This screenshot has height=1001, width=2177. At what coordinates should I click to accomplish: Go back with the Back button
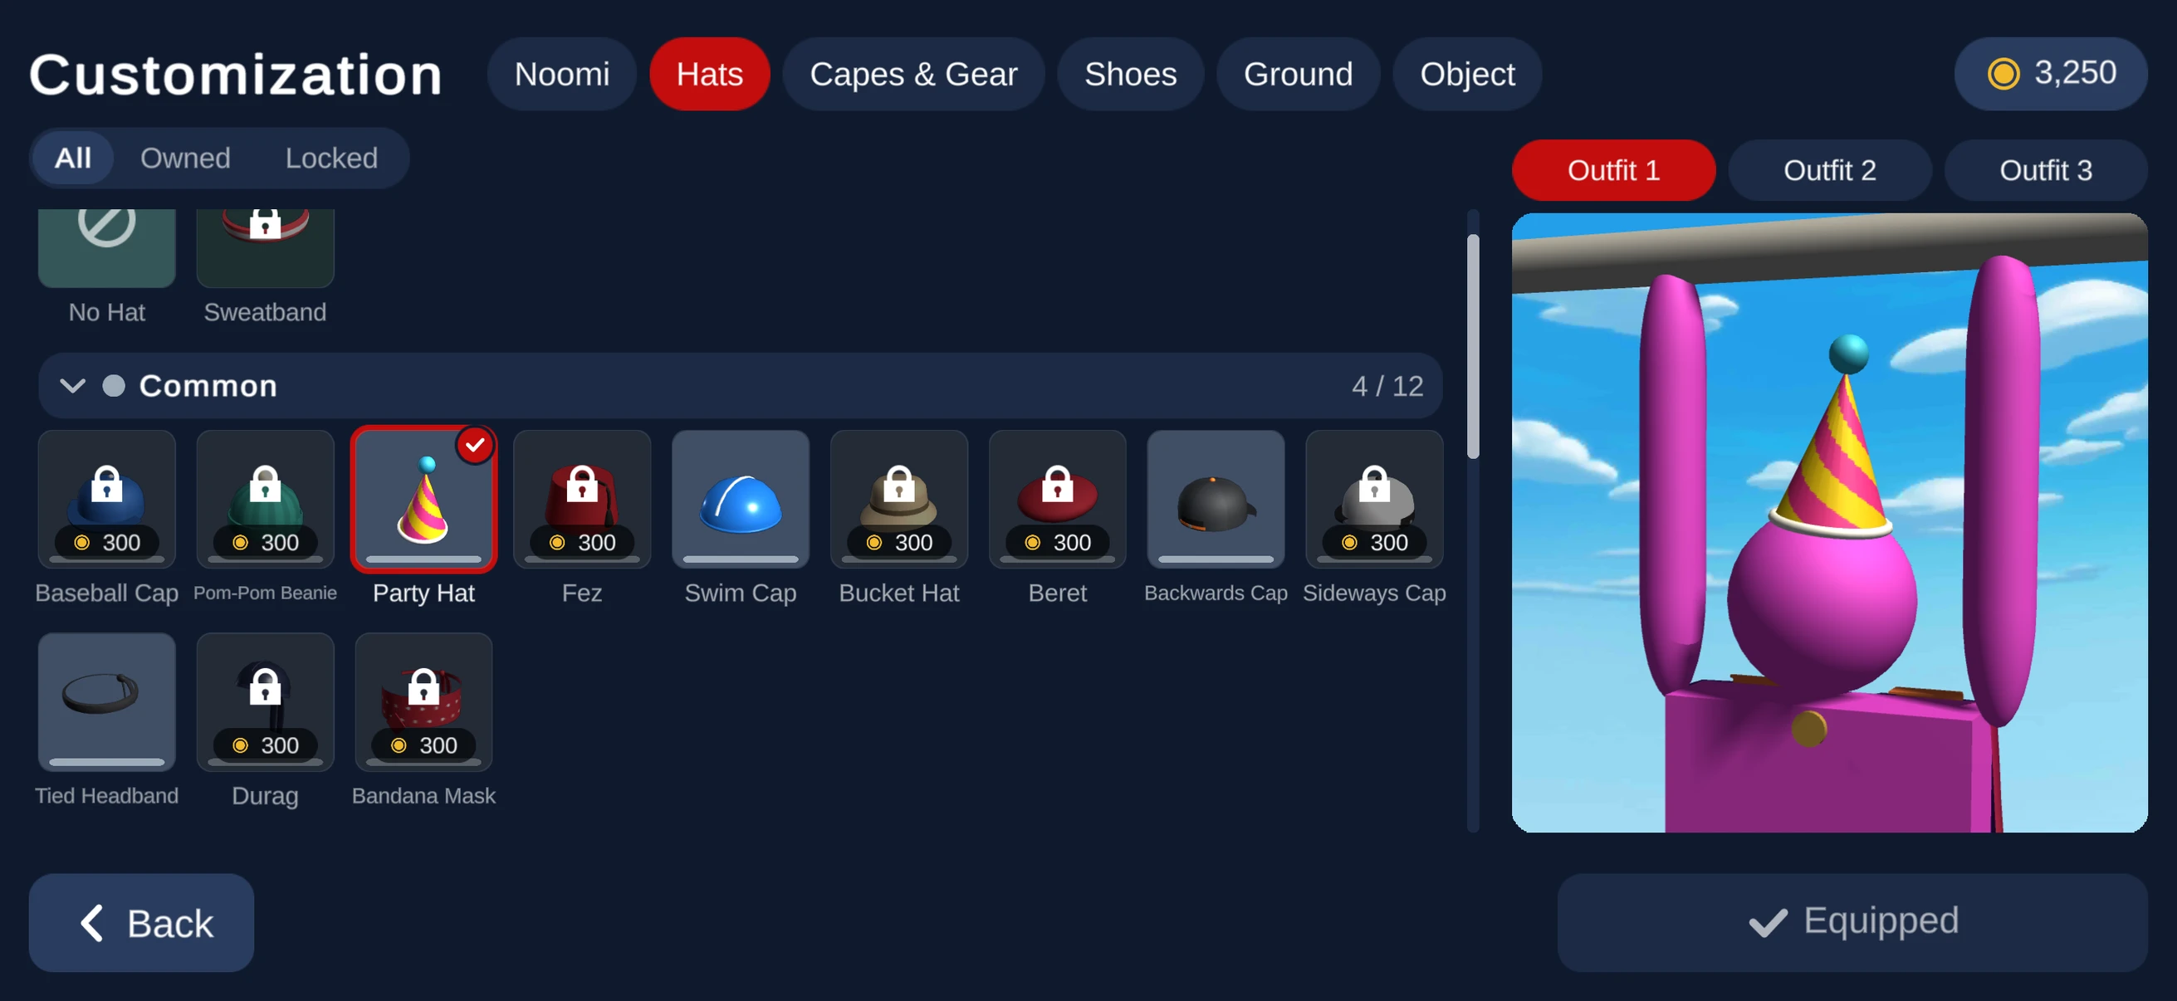tap(141, 922)
